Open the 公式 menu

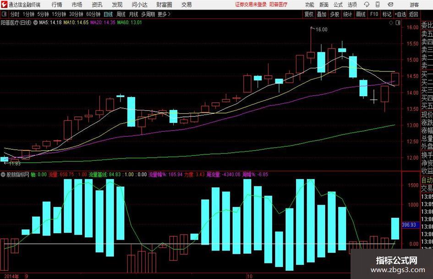click(338, 5)
